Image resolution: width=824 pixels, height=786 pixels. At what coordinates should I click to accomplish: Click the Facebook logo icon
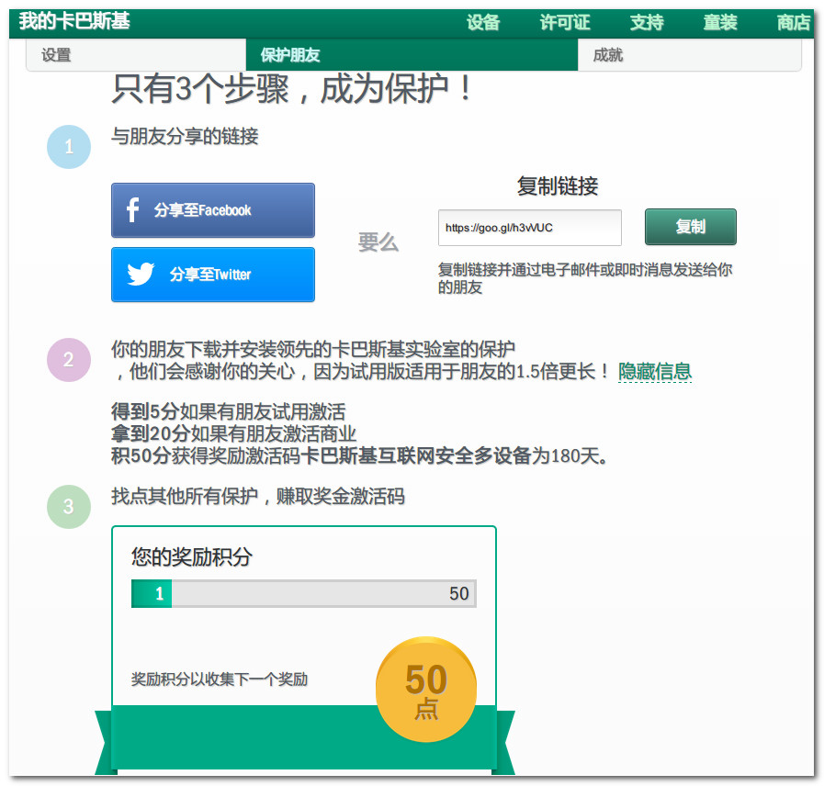tap(132, 209)
